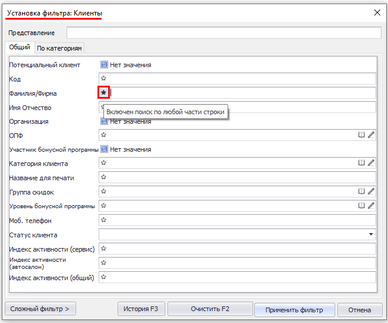
Task: Open the book lookup for Категория клиента
Action: coord(361,162)
